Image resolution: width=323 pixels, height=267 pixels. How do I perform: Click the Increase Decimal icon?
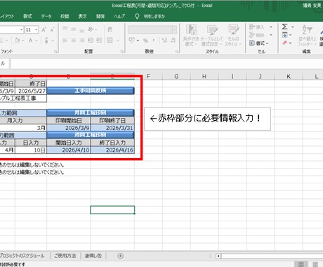tap(164, 40)
